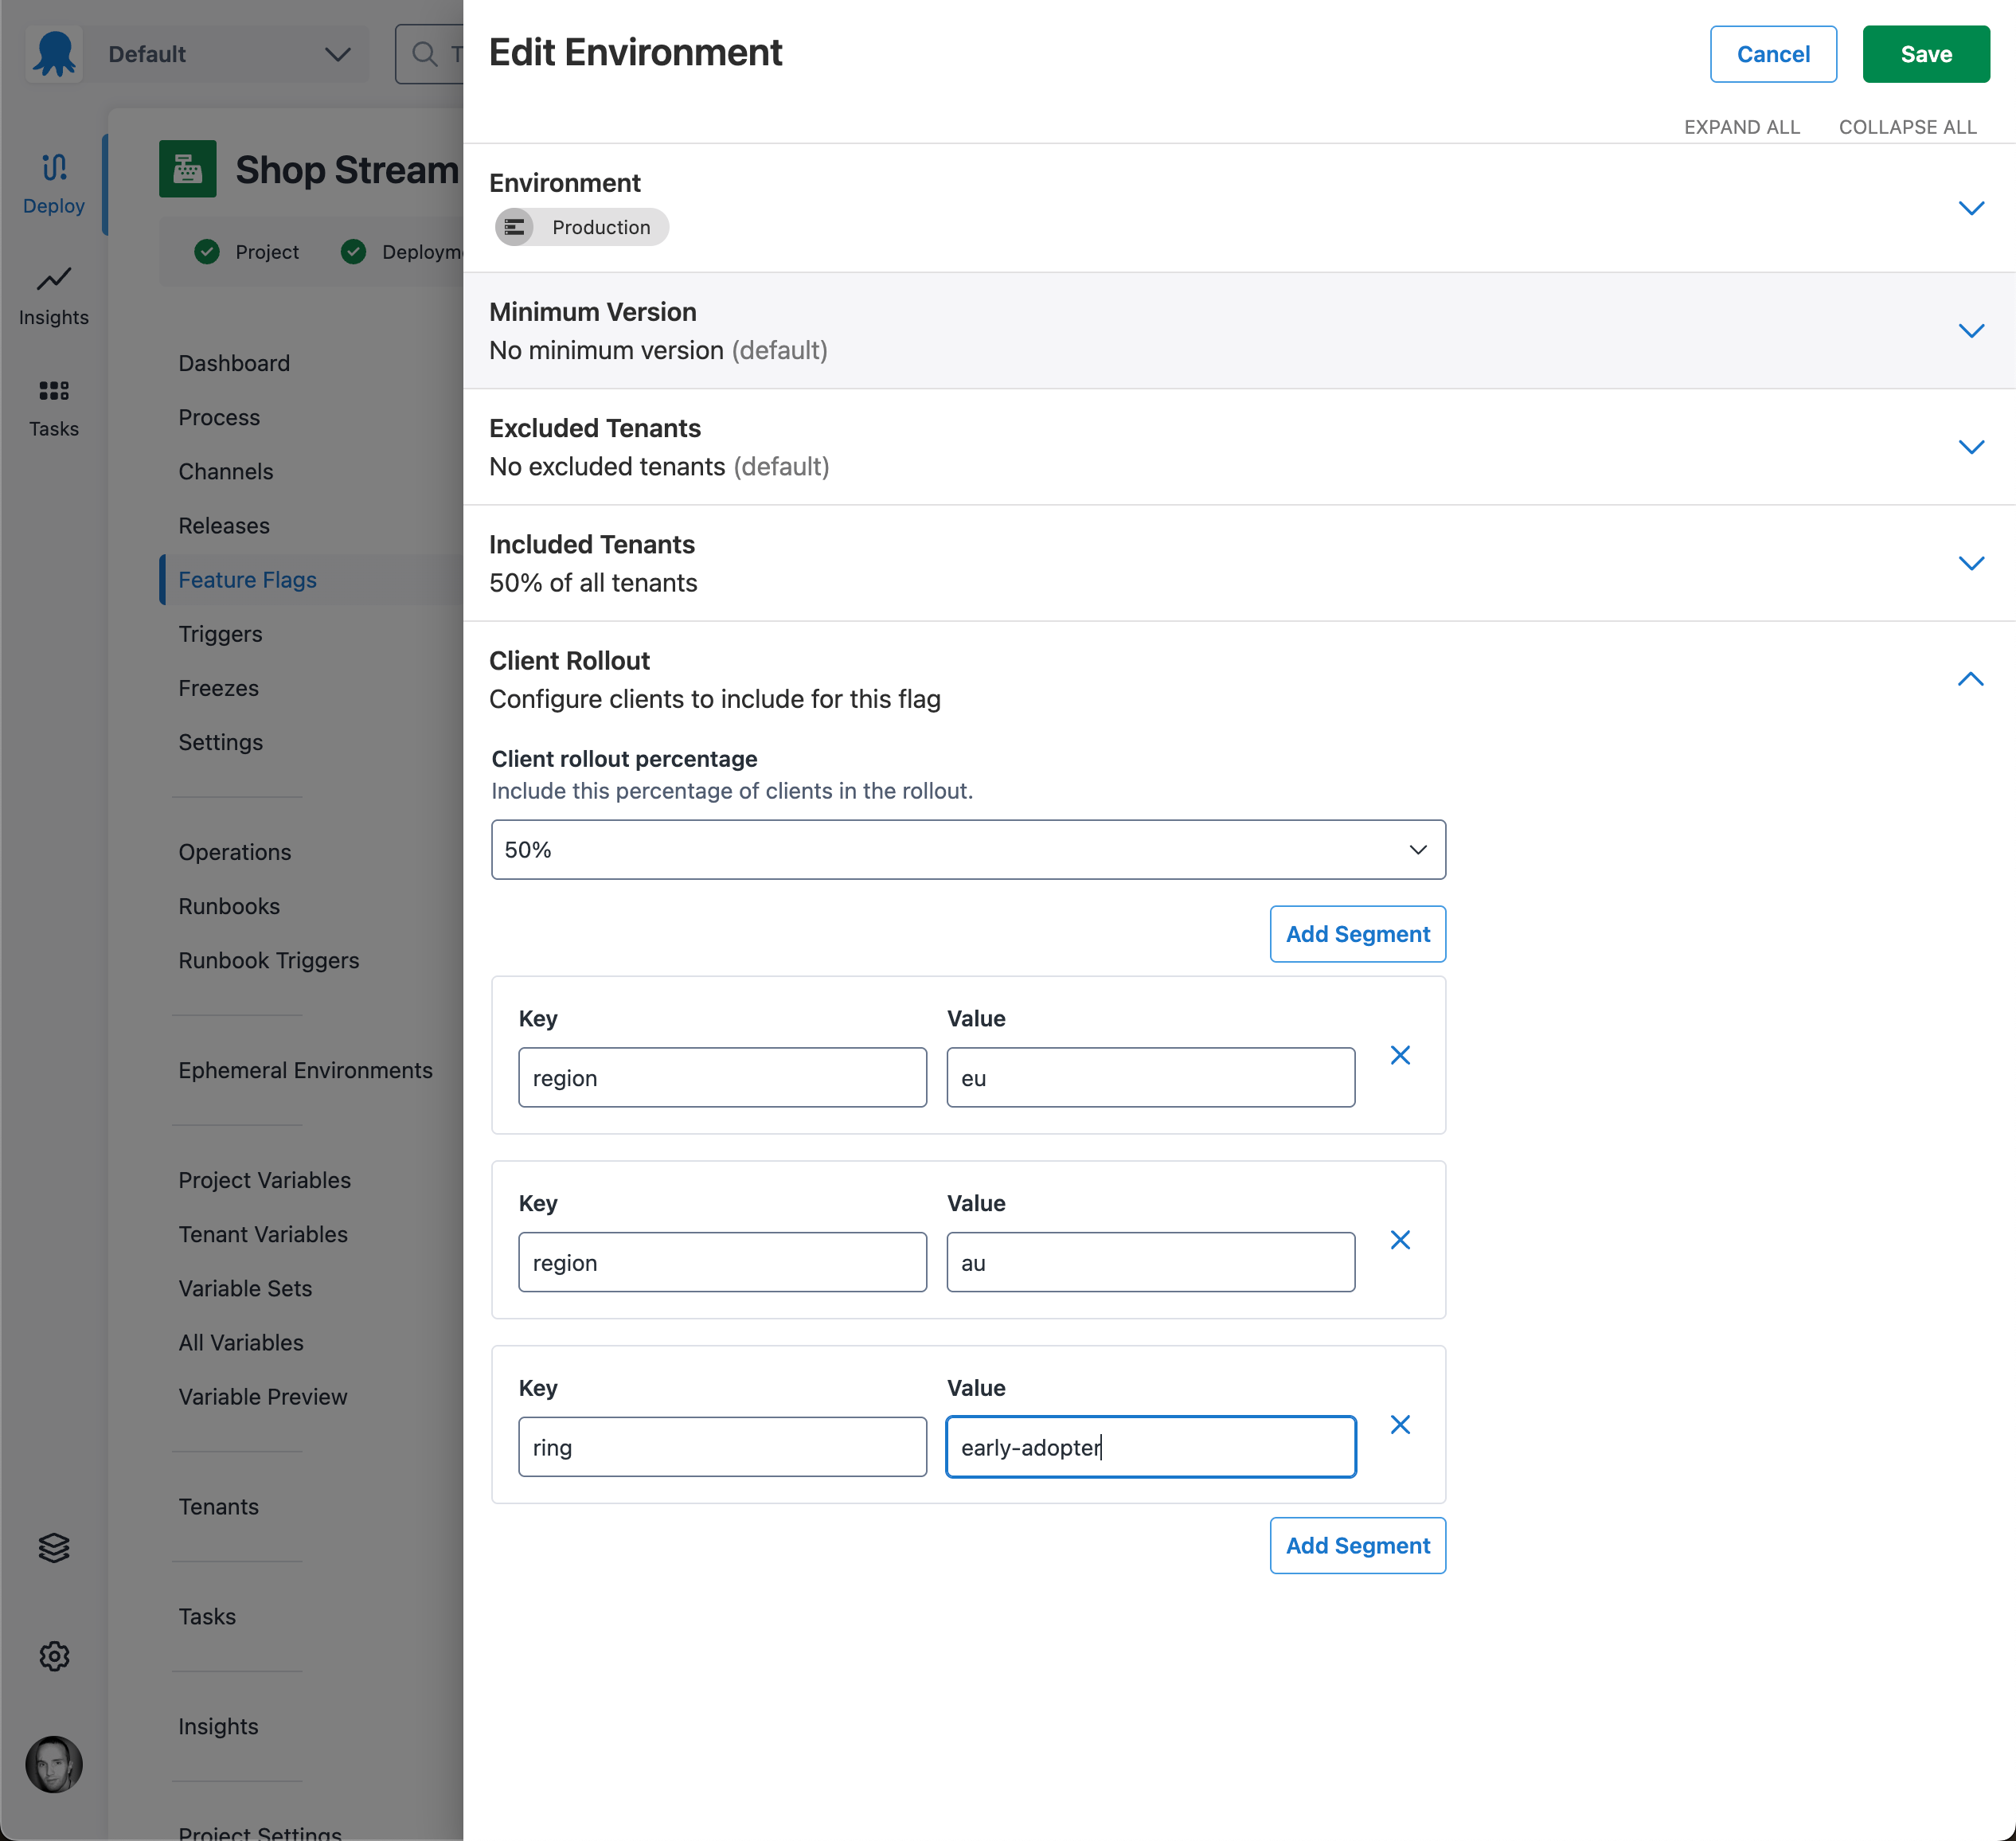
Task: Open Dashboard in project menu
Action: [234, 363]
